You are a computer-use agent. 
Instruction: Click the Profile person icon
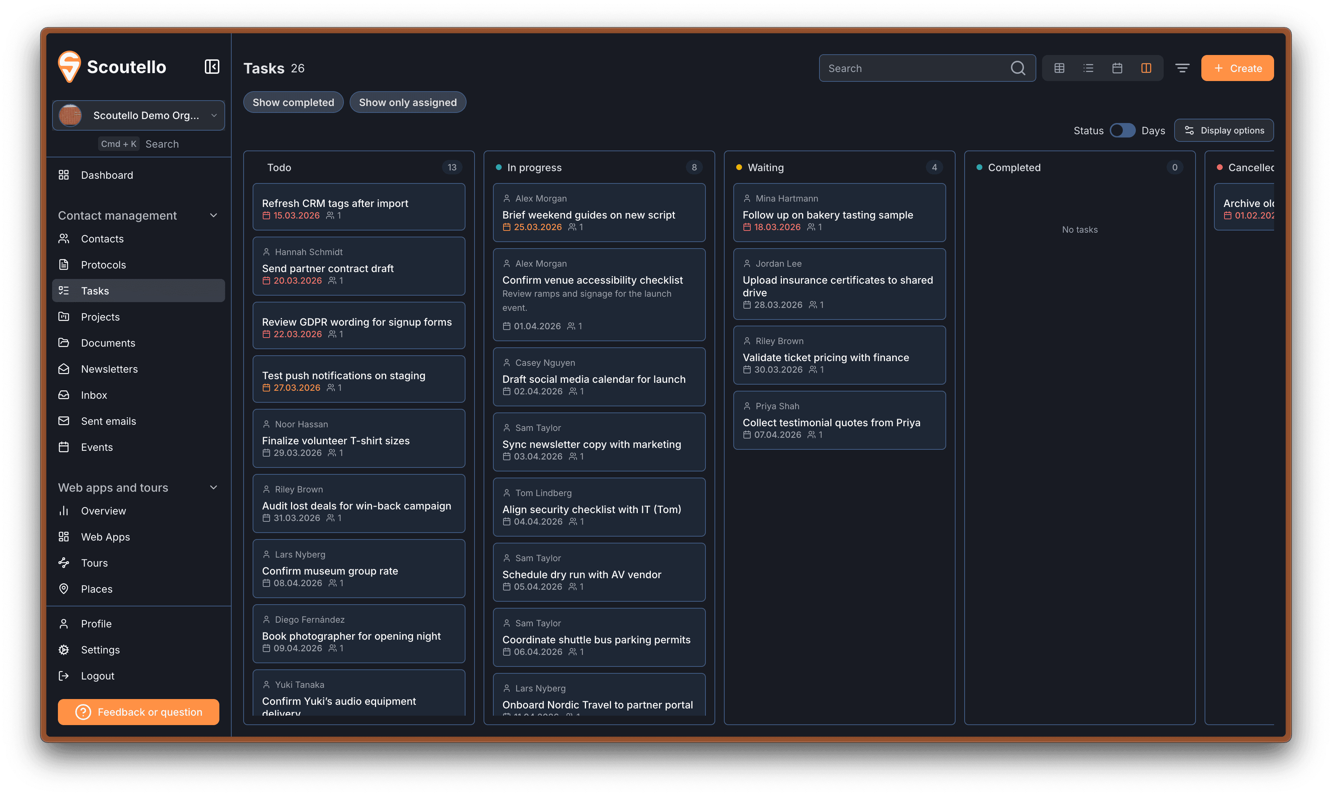(x=64, y=623)
